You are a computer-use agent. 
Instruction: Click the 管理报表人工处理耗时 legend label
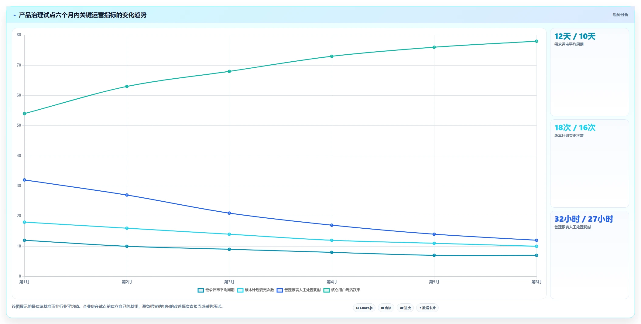pos(302,290)
